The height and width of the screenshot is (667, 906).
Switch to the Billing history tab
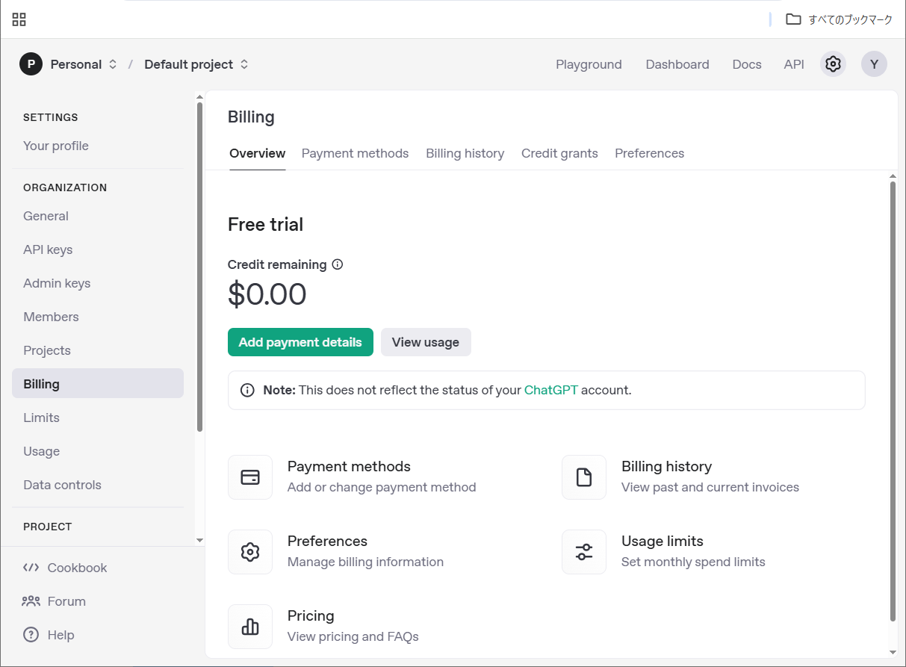pos(465,153)
